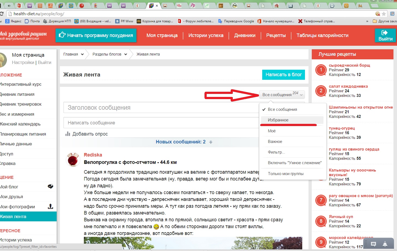Open the chat messages icon in bottom panel
Image resolution: width=397 pixels, height=251 pixels.
coord(373,244)
